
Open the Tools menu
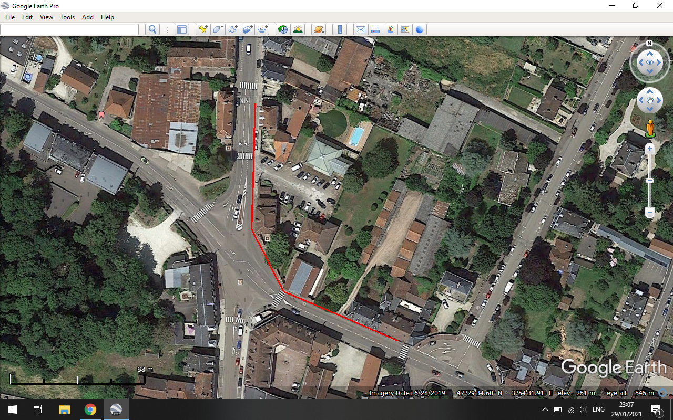[x=67, y=17]
